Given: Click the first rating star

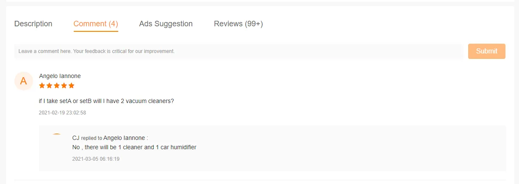Looking at the screenshot, I should coord(42,86).
